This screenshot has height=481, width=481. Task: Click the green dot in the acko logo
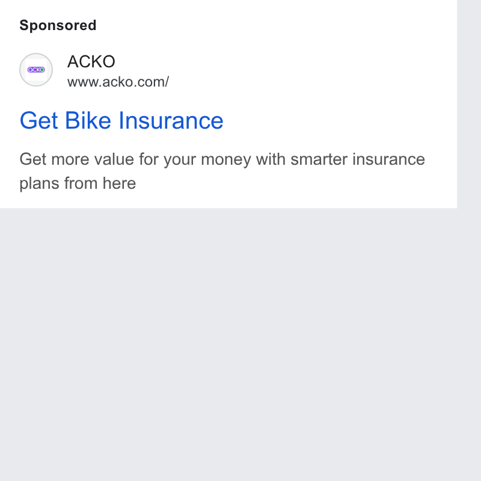42,70
